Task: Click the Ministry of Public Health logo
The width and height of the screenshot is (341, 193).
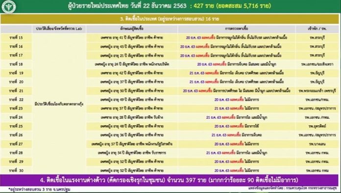Action: click(x=9, y=7)
